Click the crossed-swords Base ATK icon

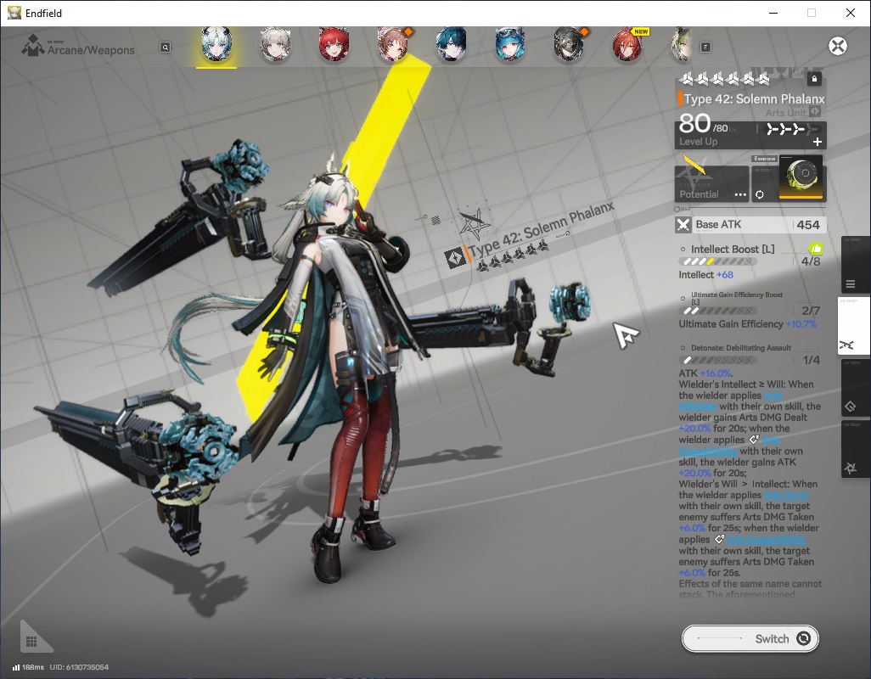click(683, 225)
